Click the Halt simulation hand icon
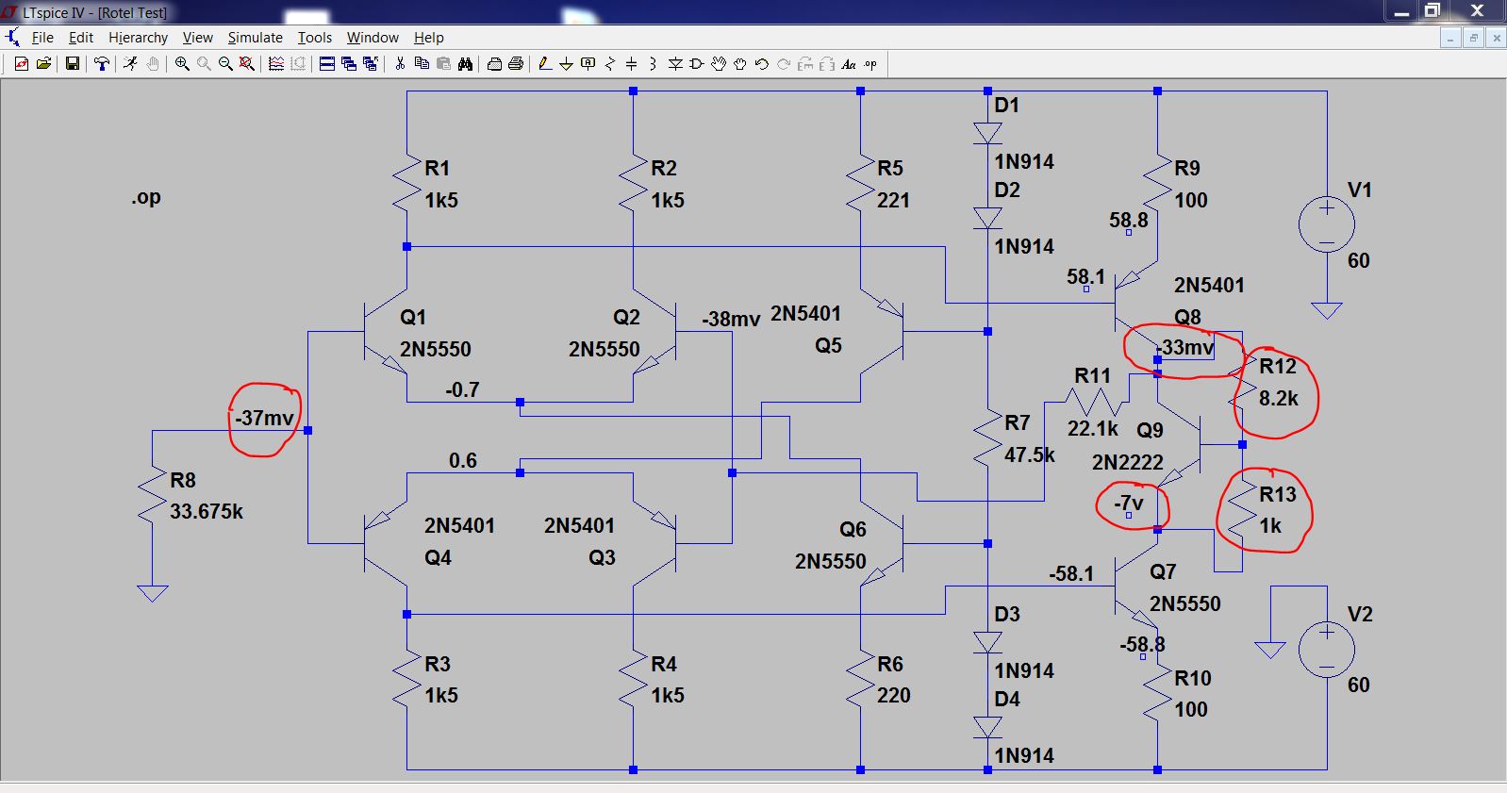 [x=152, y=64]
